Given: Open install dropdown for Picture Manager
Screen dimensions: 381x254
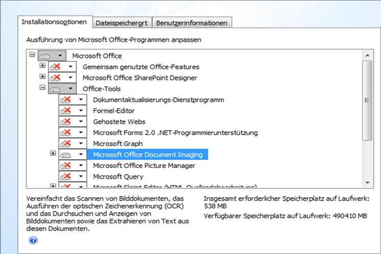Looking at the screenshot, I should coord(81,165).
